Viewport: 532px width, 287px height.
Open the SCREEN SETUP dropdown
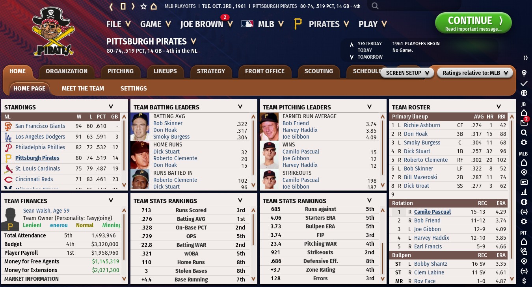click(407, 73)
